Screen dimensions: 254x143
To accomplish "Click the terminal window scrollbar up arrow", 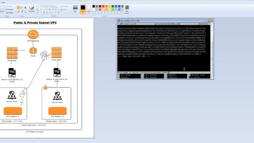I will click(x=212, y=24).
